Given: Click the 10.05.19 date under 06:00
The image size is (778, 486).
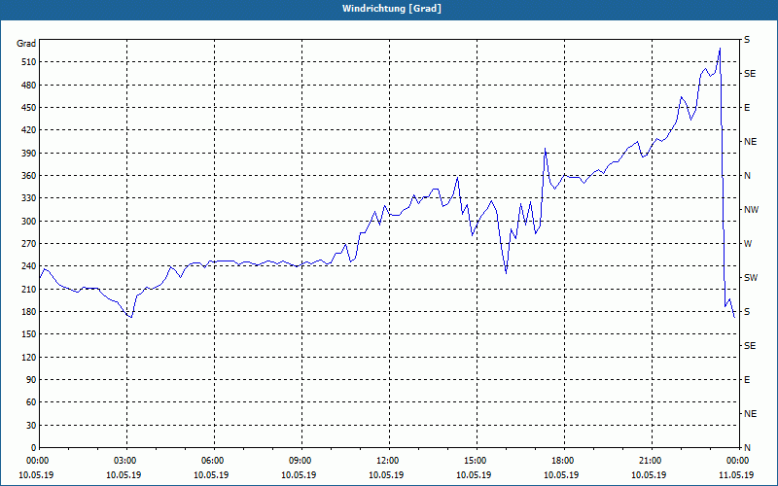Looking at the screenshot, I should [211, 475].
